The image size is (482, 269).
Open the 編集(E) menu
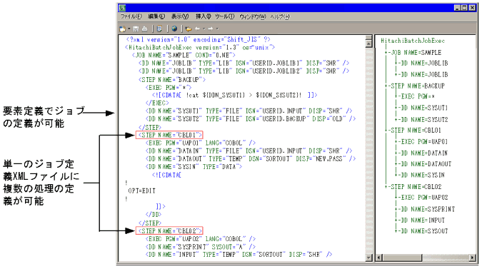(x=156, y=16)
